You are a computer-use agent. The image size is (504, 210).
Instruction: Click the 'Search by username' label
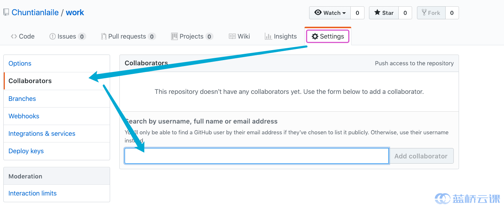tap(201, 121)
